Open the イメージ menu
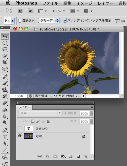This screenshot has height=166, width=127. coord(84,3)
